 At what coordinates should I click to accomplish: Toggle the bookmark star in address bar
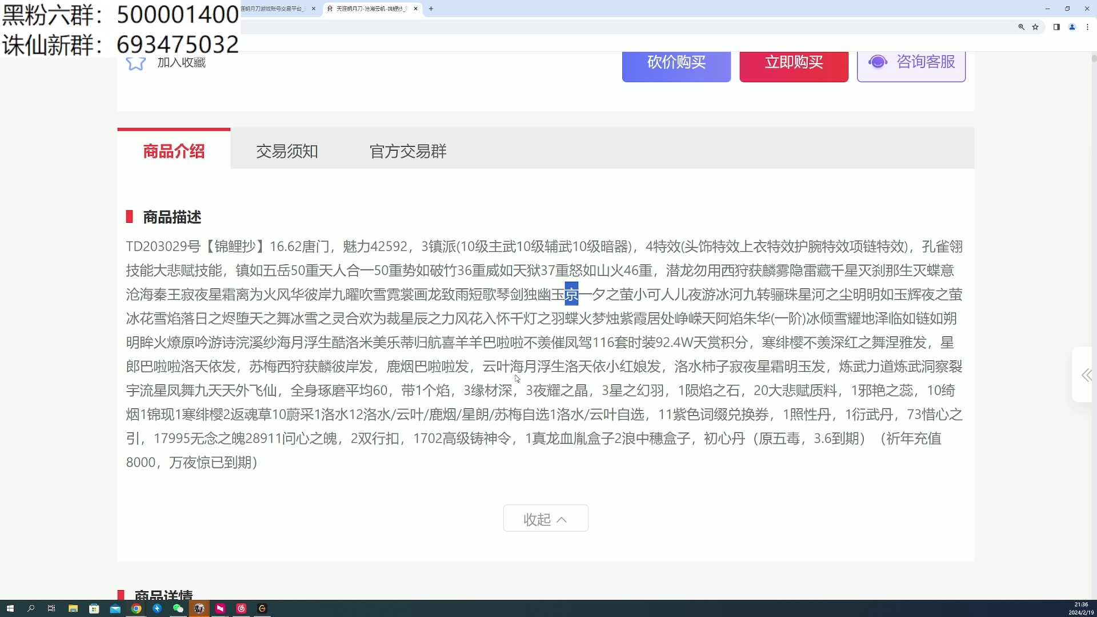(x=1036, y=27)
